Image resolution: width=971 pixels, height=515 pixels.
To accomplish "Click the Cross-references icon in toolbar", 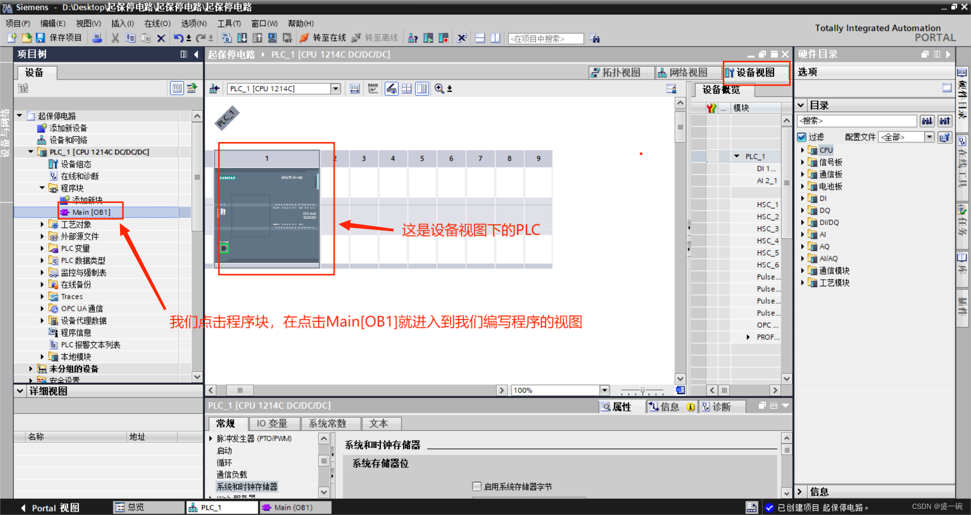I will [x=461, y=38].
